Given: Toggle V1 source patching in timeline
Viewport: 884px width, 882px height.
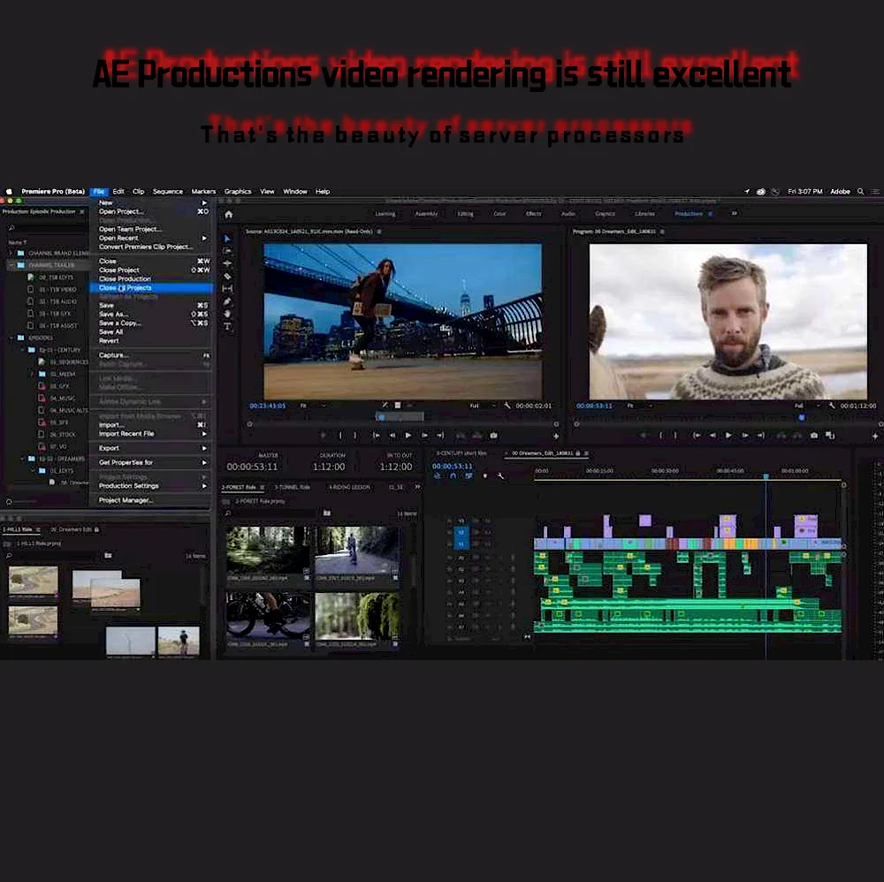Looking at the screenshot, I should pyautogui.click(x=461, y=544).
